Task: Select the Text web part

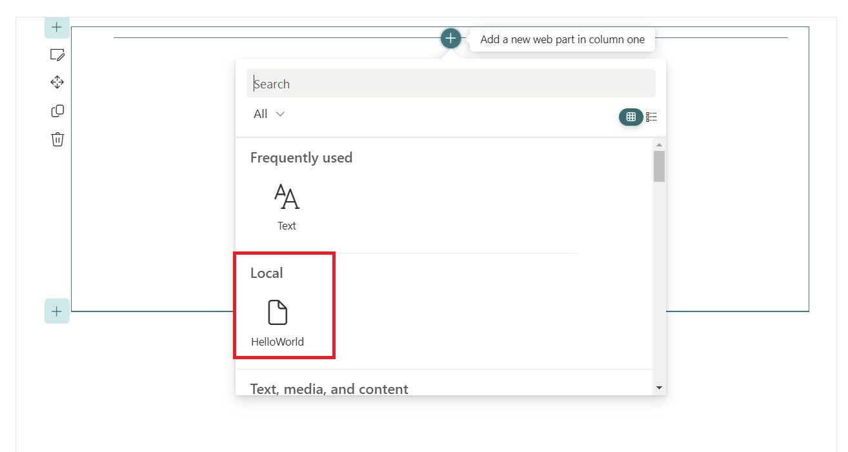Action: [287, 208]
